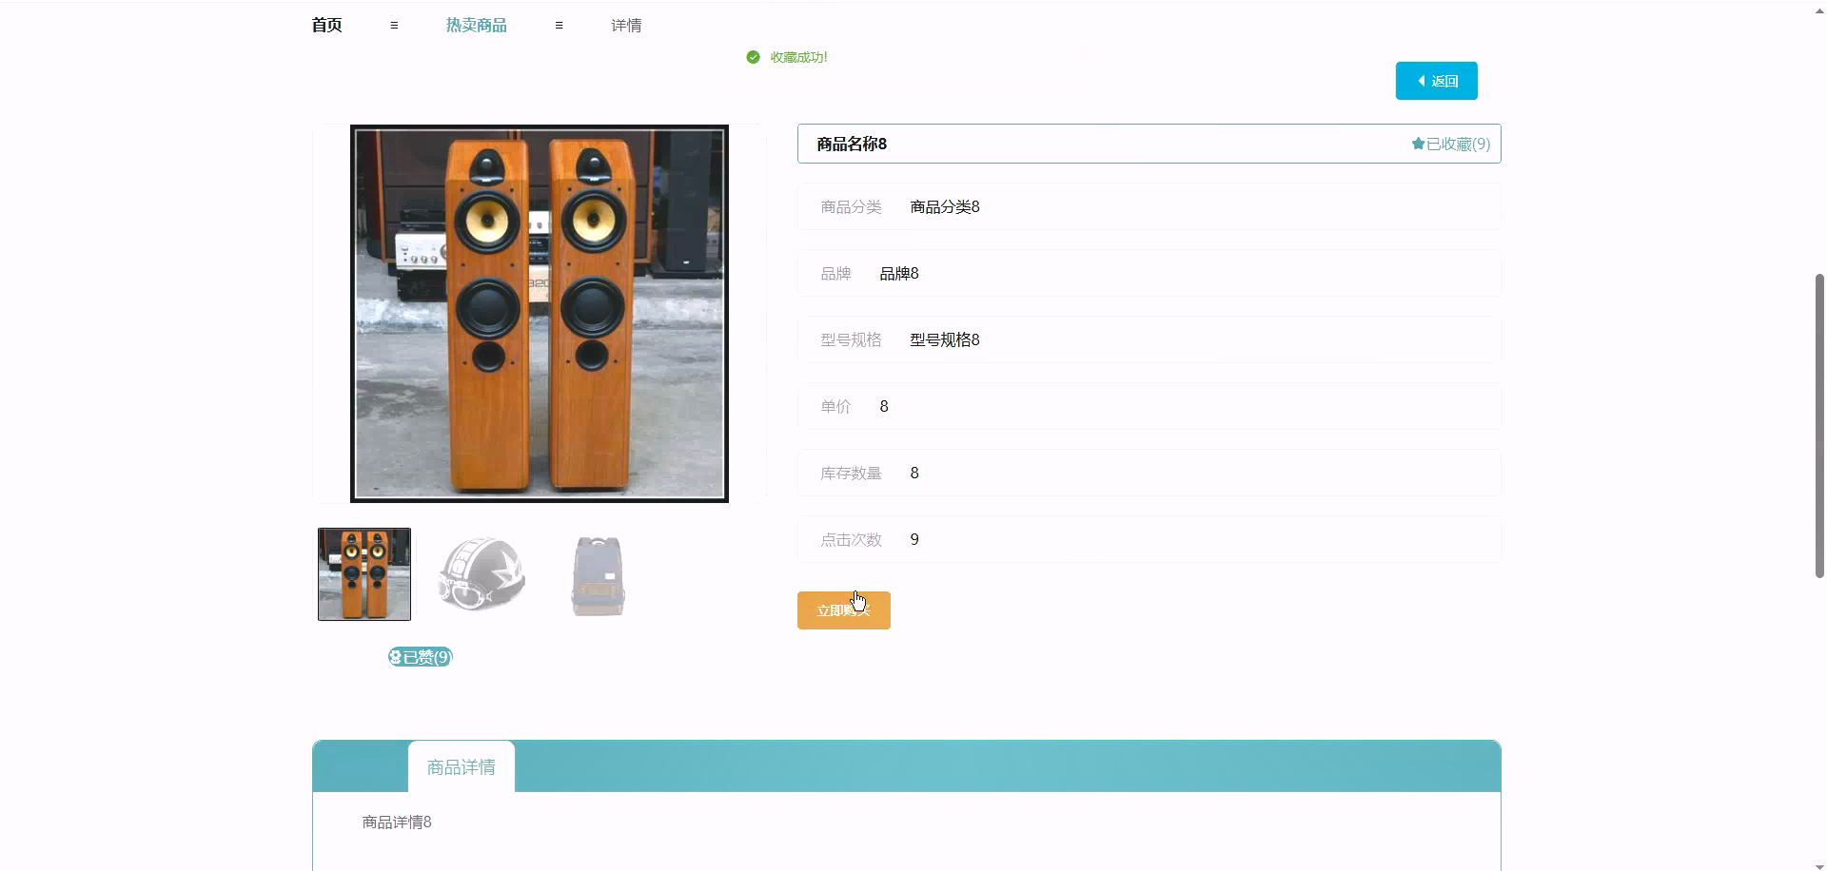The height and width of the screenshot is (871, 1827).
Task: Click the 点击次数 label
Action: click(x=851, y=539)
